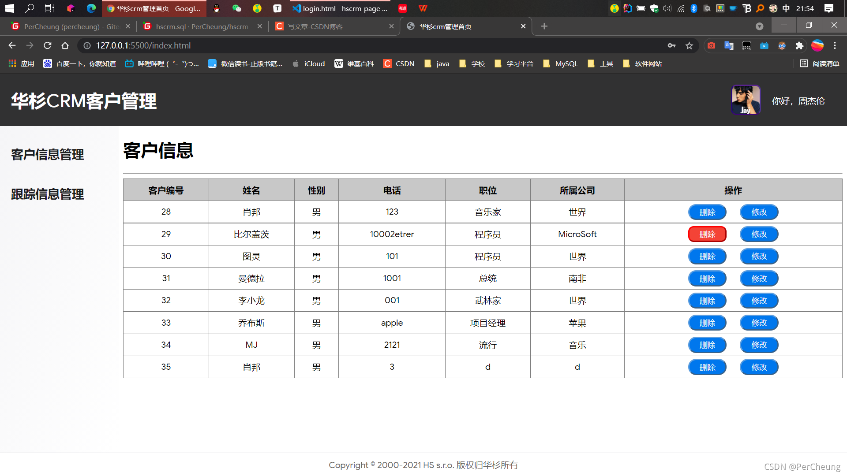Open the Windows search icon in the taskbar
This screenshot has height=476, width=847.
click(x=30, y=8)
